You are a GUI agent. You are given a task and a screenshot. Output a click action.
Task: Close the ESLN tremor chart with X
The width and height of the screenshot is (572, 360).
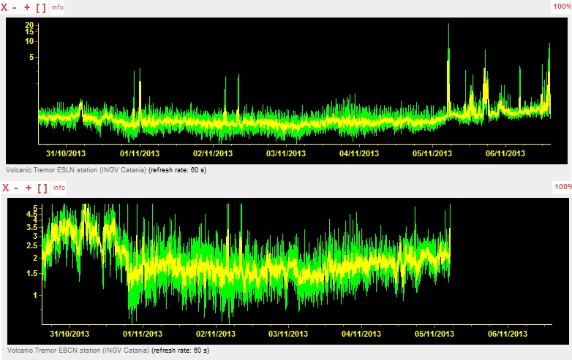[6, 7]
